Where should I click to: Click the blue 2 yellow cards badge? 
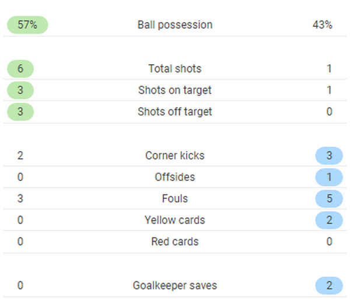click(x=329, y=221)
